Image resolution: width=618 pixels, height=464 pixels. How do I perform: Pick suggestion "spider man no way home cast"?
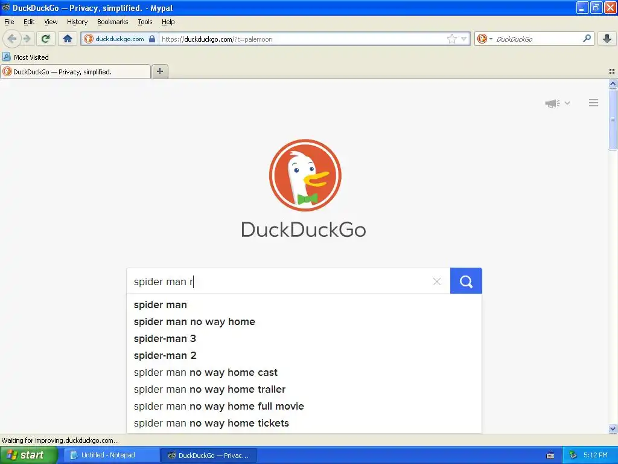click(x=304, y=372)
